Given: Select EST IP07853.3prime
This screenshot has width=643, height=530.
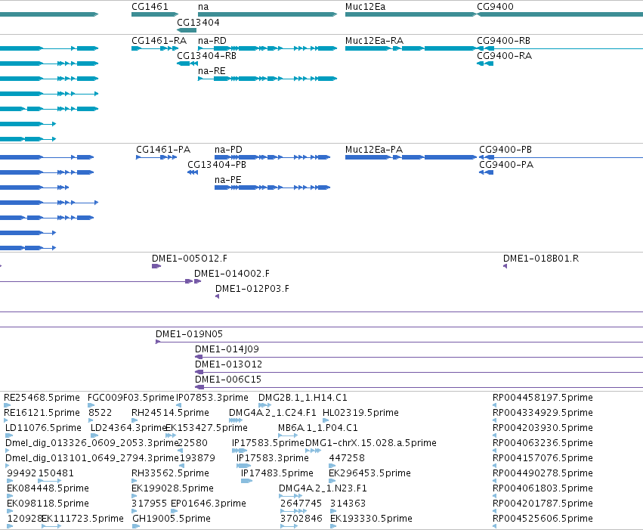Looking at the screenshot, I should click(212, 398).
